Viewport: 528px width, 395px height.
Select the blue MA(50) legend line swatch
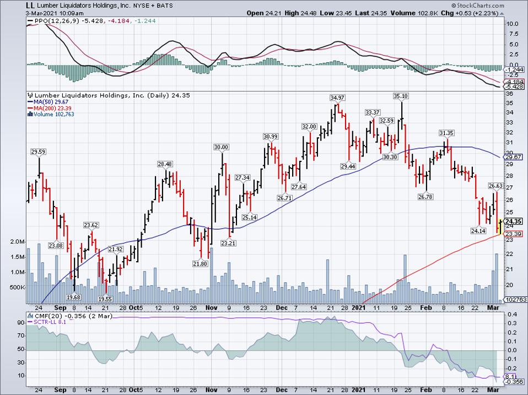[30, 101]
